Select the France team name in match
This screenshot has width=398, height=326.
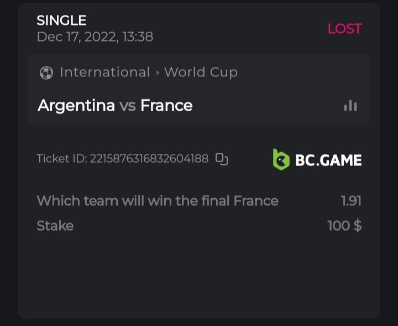pos(166,105)
